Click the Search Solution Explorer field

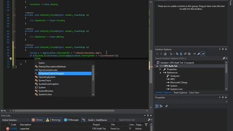pos(189,58)
